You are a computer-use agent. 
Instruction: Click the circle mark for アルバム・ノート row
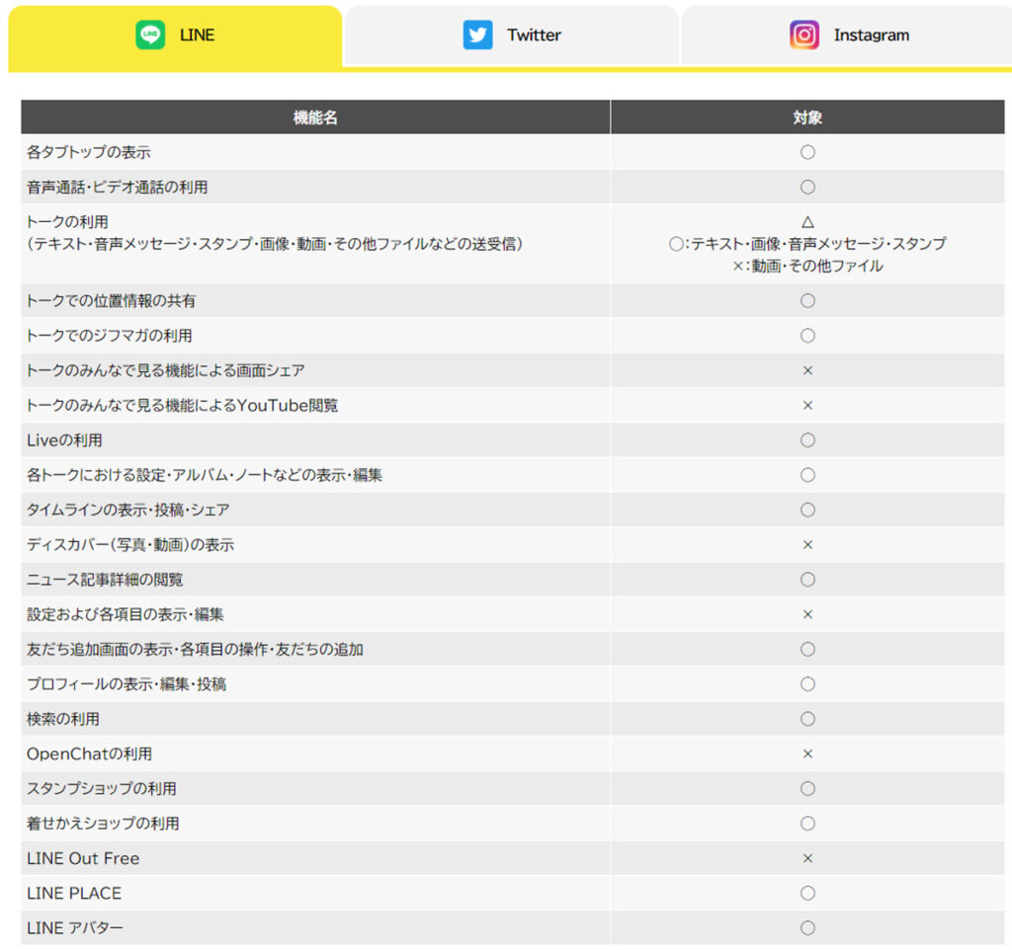(807, 475)
